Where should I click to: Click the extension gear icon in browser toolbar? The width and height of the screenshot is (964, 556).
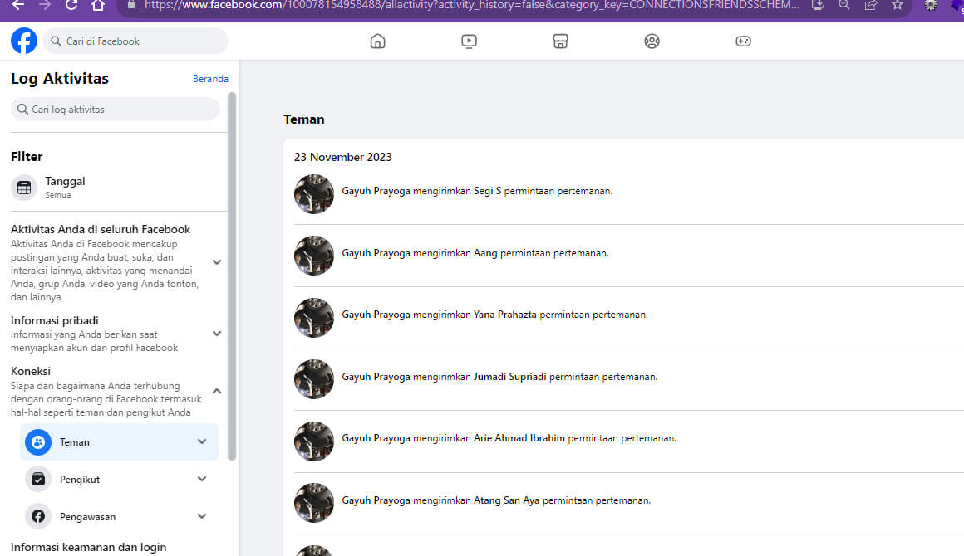click(931, 5)
